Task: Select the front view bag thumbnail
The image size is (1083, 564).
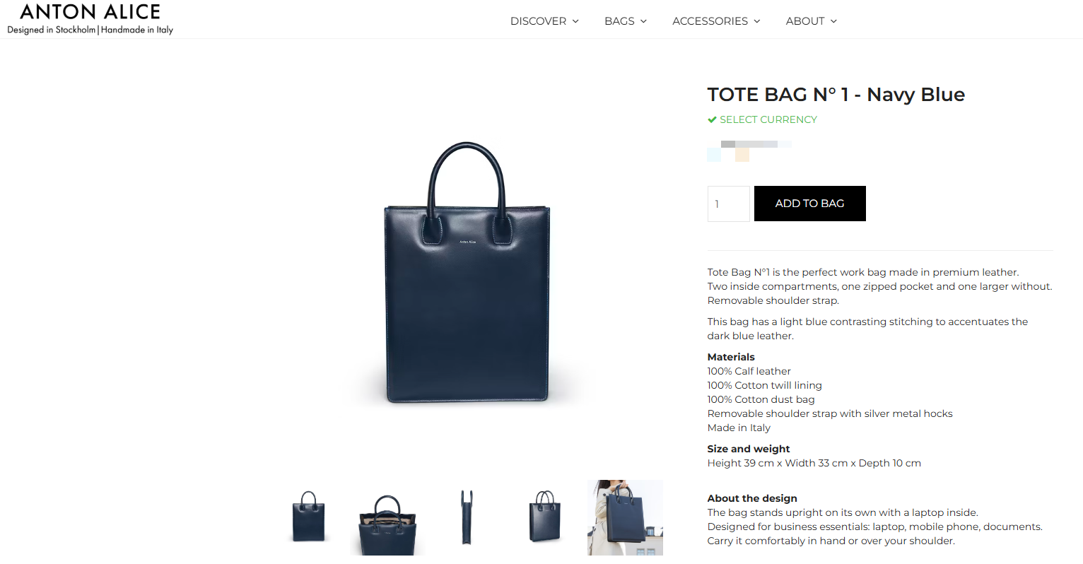Action: (309, 517)
